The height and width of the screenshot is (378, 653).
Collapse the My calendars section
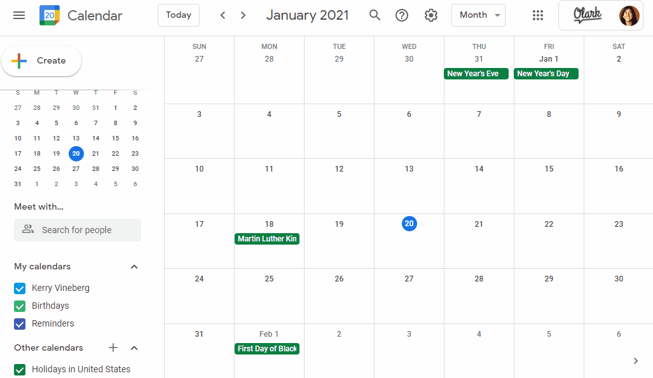[x=134, y=267]
